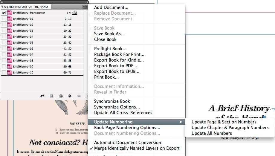Open Book Page Numbering Options
Screen dimensions: 275x156
(x=127, y=128)
